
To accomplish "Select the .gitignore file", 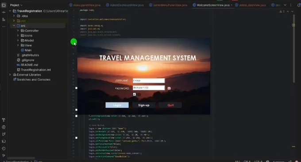I will click(26, 60).
